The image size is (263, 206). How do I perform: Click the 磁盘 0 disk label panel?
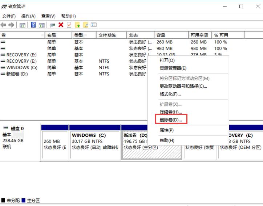20,142
